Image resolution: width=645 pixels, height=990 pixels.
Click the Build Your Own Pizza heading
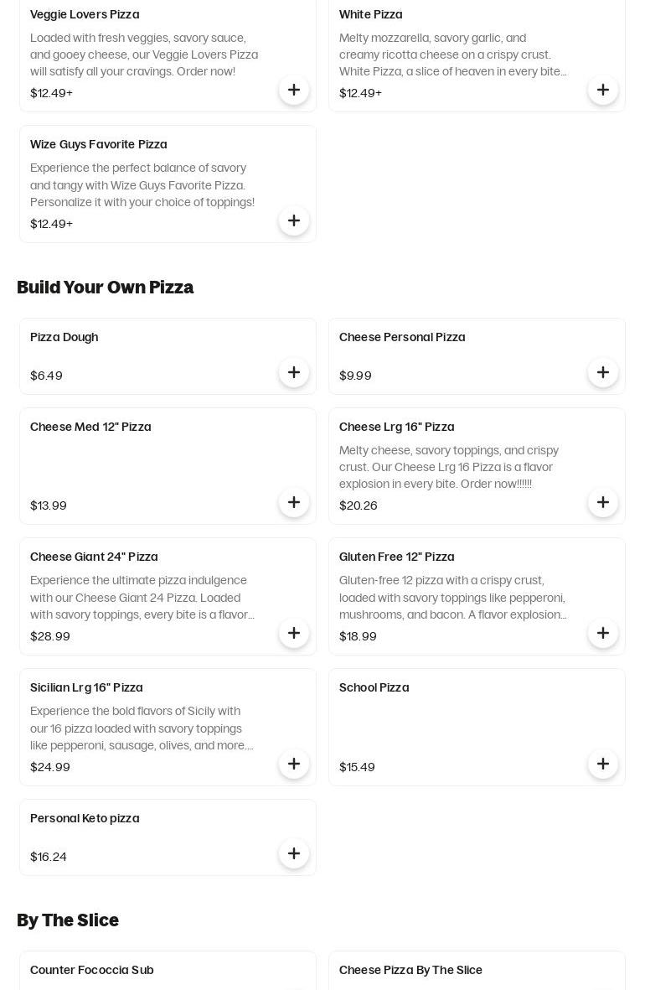pyautogui.click(x=105, y=288)
